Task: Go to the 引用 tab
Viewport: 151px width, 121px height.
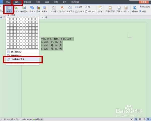Action: pos(38,2)
